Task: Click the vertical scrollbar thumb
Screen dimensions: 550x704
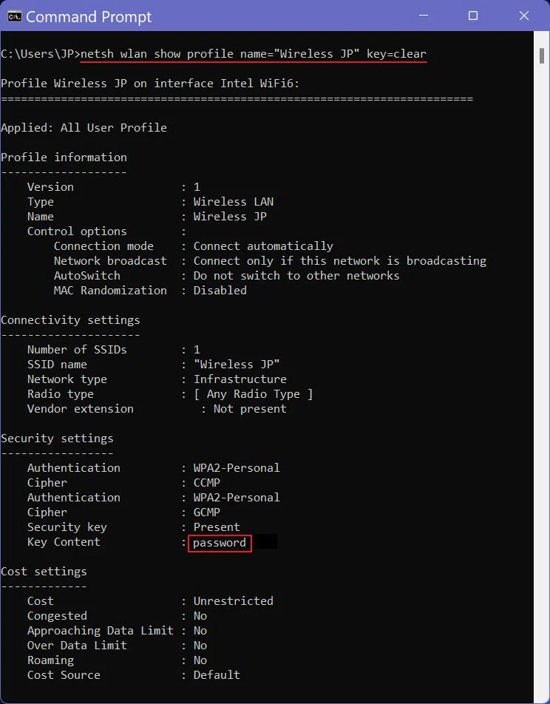Action: click(541, 55)
